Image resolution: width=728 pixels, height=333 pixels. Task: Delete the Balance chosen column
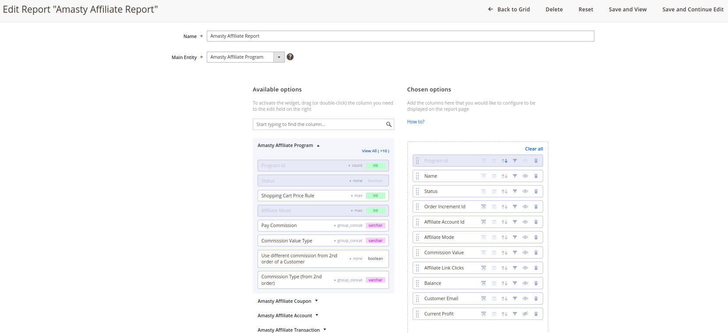pyautogui.click(x=536, y=283)
